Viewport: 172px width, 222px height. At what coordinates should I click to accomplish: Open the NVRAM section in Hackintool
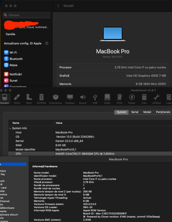point(41,99)
